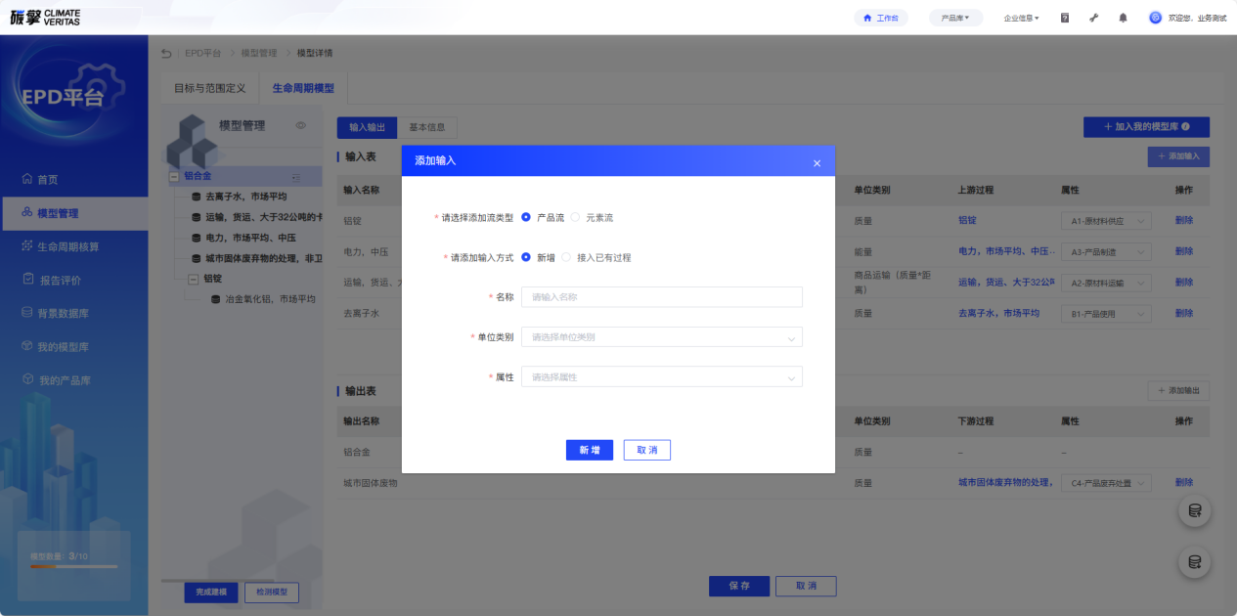Expand the 属性 dropdown in dialog
The height and width of the screenshot is (616, 1237).
661,376
